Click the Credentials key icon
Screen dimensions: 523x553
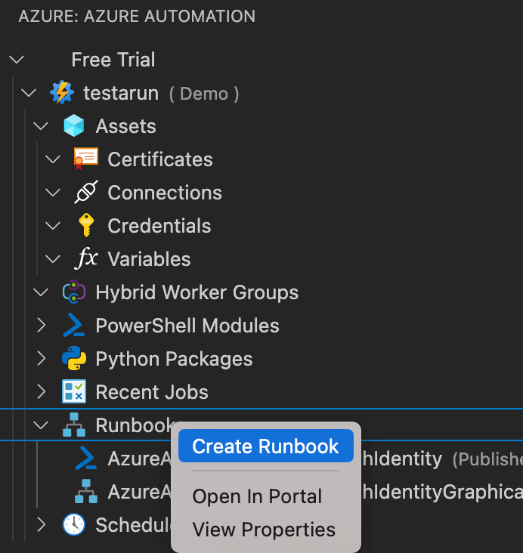click(86, 225)
